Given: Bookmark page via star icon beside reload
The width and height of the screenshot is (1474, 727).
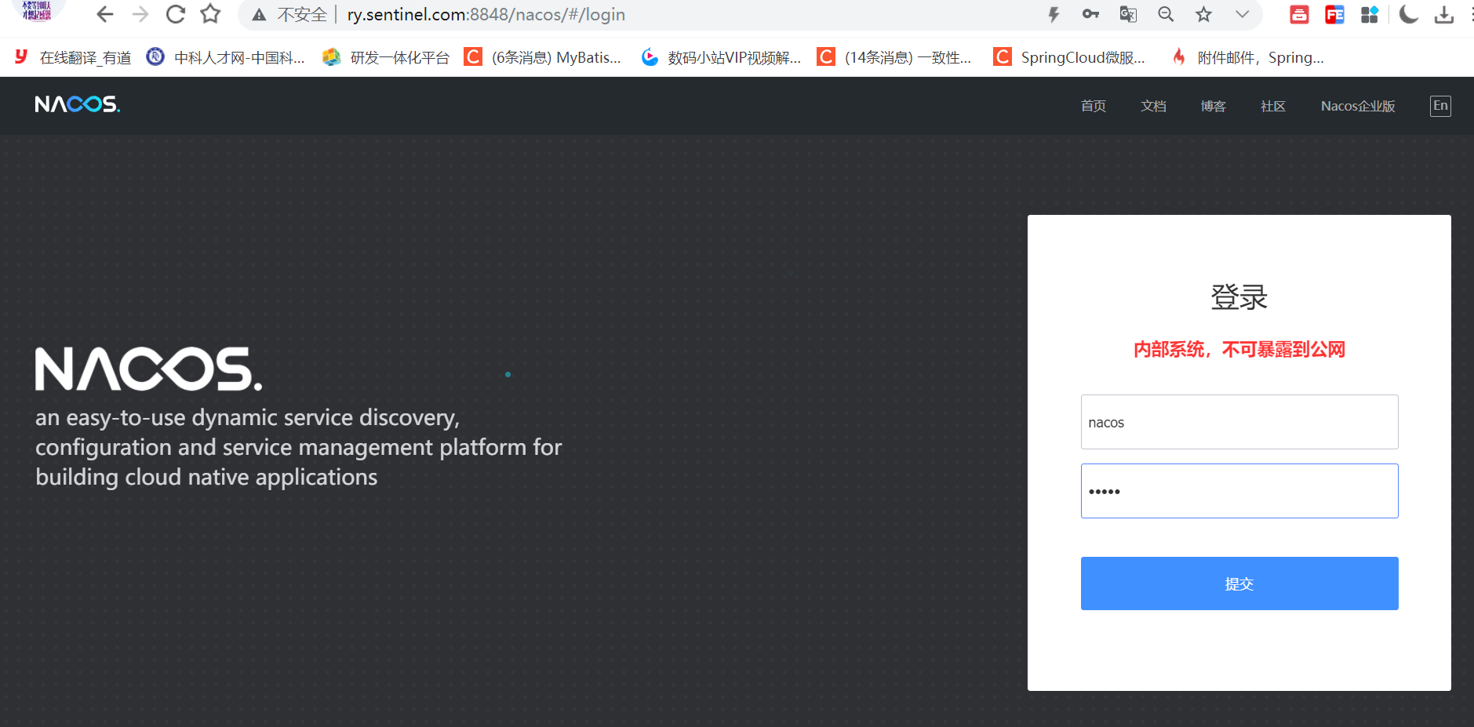Looking at the screenshot, I should (210, 14).
